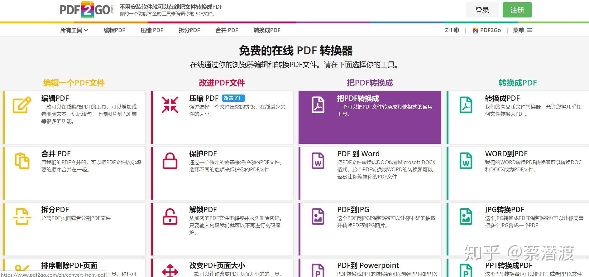Screen dimensions: 589x277
Task: Click the 编辑一个PDF文件 column heading
Action: 74,83
